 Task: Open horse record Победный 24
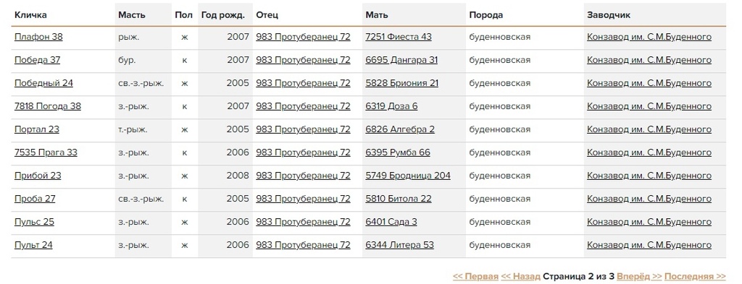pyautogui.click(x=43, y=83)
